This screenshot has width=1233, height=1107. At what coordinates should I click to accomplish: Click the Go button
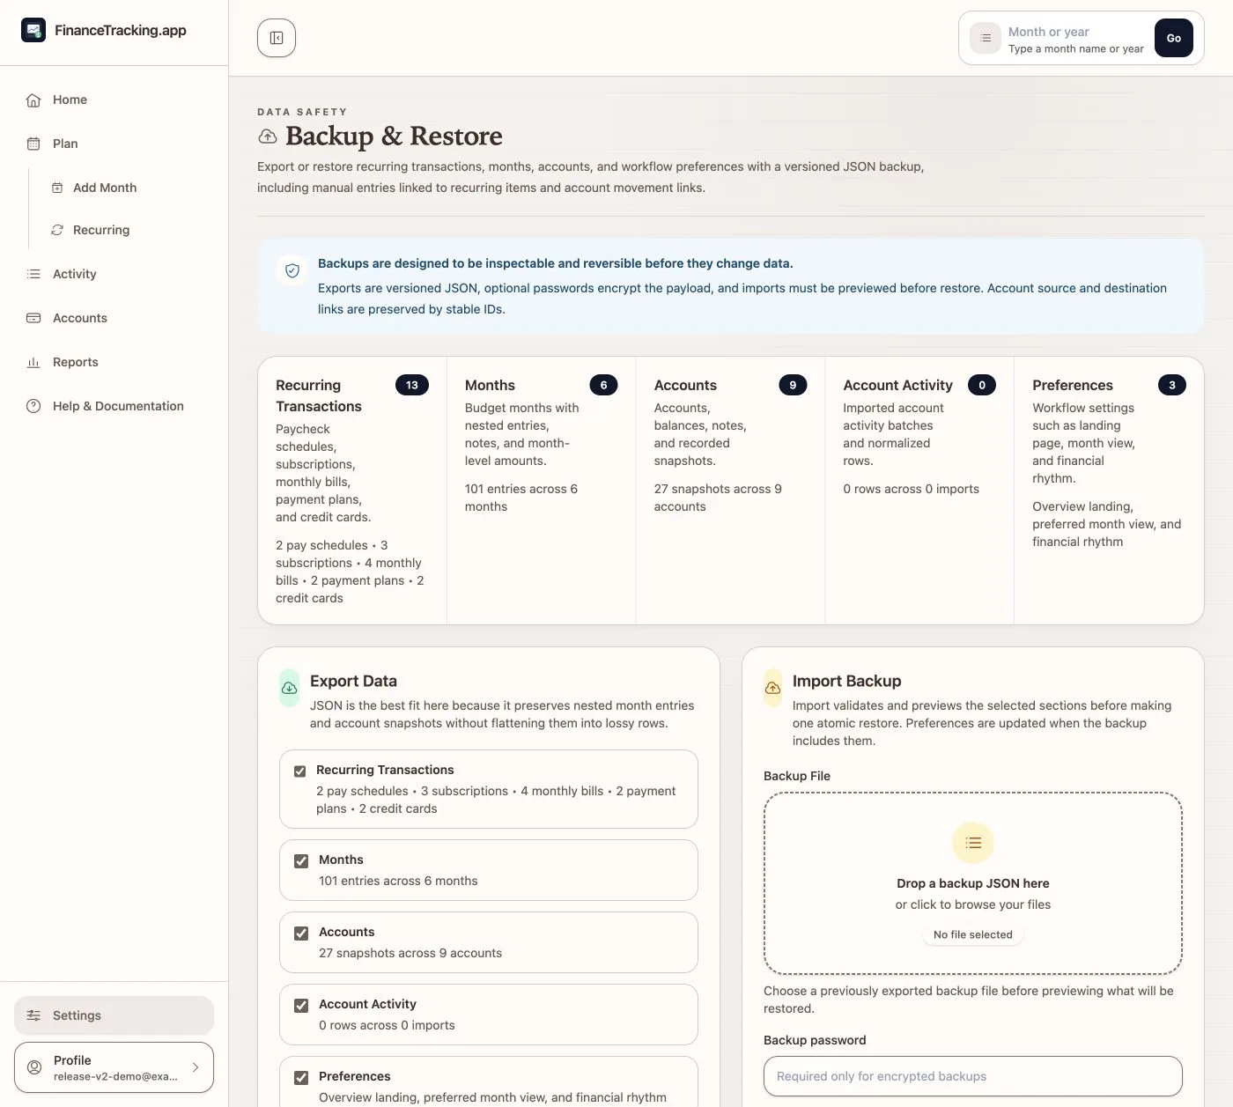point(1174,38)
